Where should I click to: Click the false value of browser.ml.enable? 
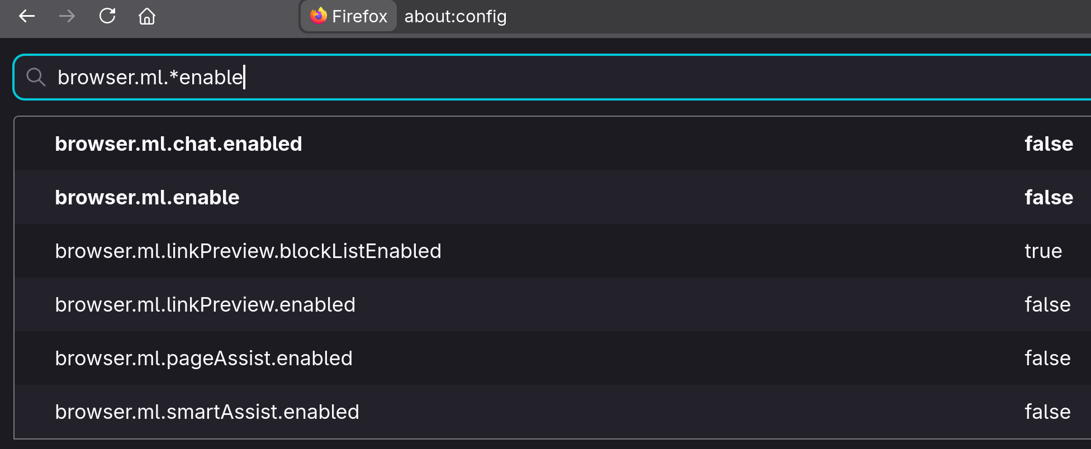1049,198
